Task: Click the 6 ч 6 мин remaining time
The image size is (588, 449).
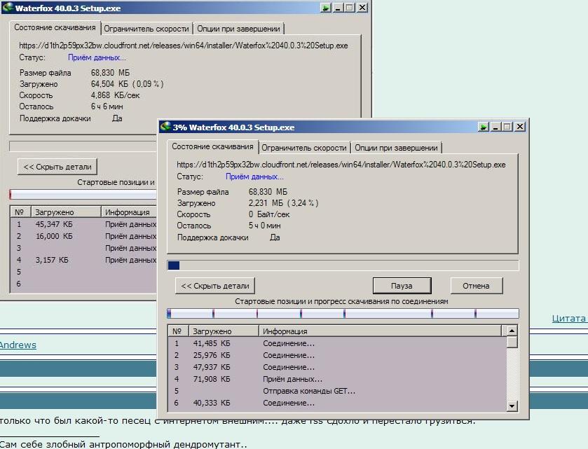Action: click(107, 106)
